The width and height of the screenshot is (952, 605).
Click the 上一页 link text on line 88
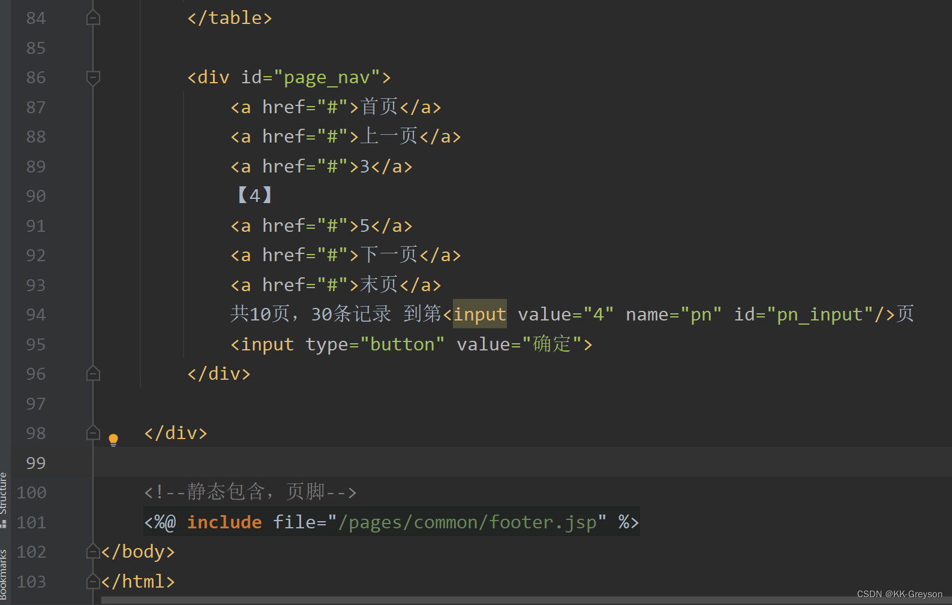coord(389,136)
